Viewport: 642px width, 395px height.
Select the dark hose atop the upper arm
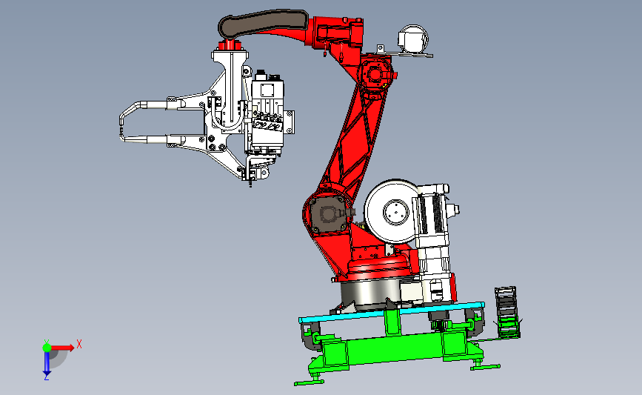point(263,23)
